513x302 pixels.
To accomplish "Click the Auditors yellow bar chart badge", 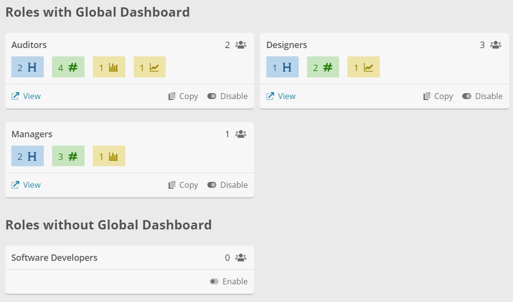I will (109, 67).
